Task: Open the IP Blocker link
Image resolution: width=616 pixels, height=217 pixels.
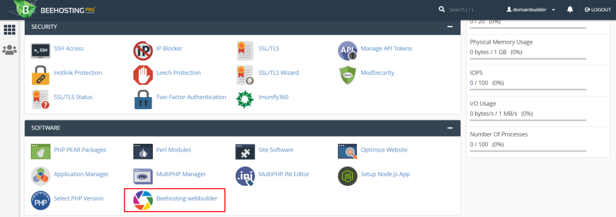Action: (169, 49)
